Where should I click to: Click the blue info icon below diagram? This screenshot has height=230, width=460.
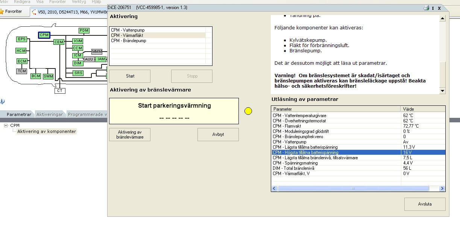tap(2, 101)
